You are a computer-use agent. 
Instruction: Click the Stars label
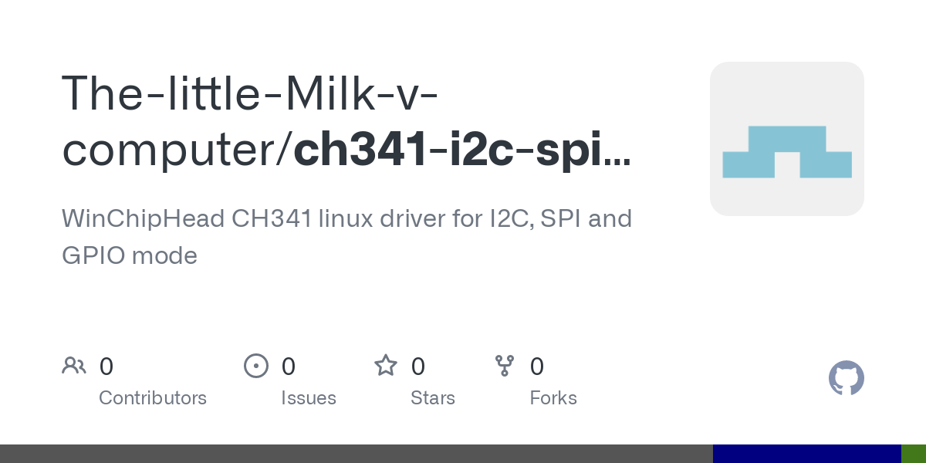433,398
